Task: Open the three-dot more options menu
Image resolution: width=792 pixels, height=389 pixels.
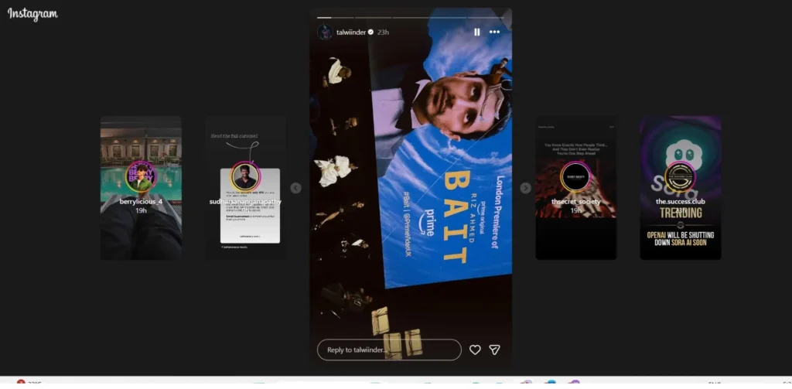Action: [x=494, y=32]
